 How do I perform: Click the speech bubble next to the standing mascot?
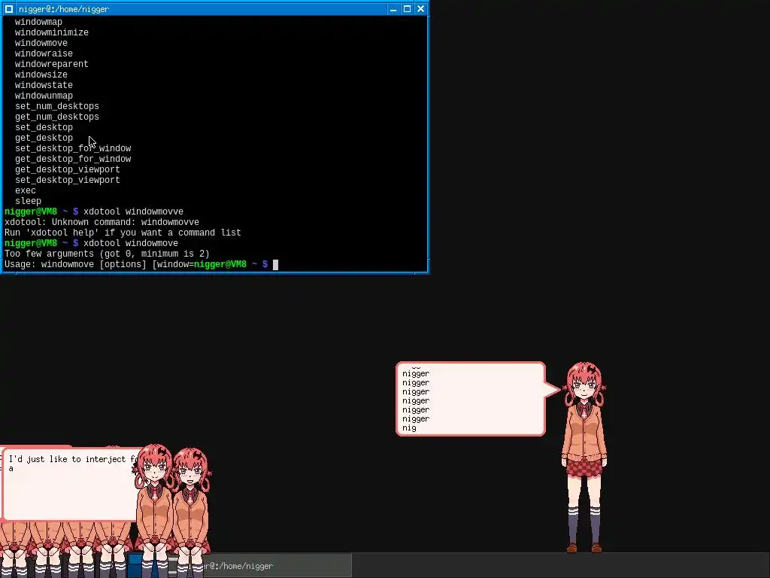click(x=471, y=399)
